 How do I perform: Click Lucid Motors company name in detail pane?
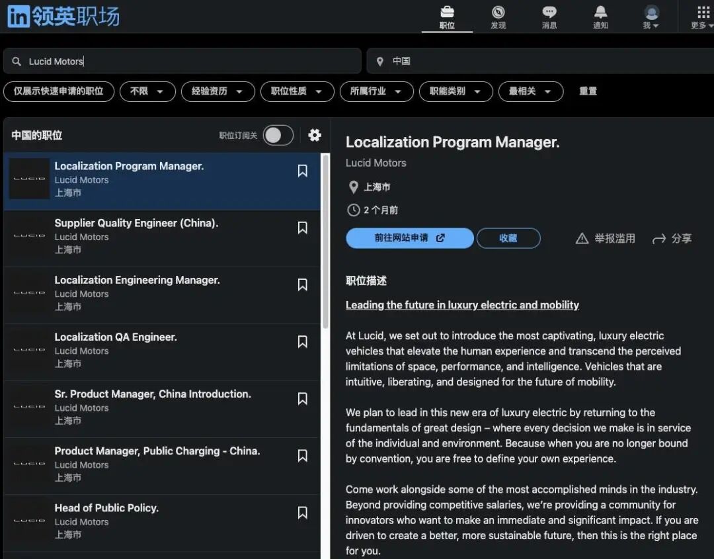pos(376,163)
